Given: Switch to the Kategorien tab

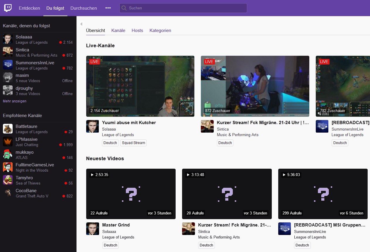Looking at the screenshot, I should coord(160,31).
